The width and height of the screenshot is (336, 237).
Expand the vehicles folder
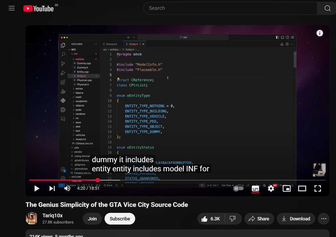point(80,135)
